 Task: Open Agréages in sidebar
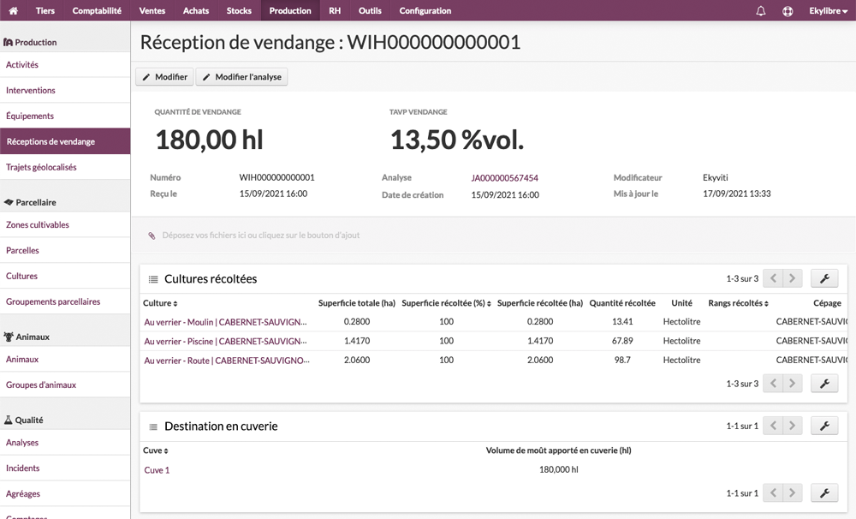click(x=65, y=494)
